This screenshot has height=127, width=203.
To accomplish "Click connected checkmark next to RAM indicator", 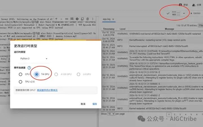I will pos(168,13).
